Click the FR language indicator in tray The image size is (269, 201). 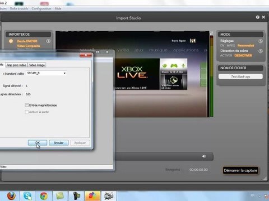(x=253, y=195)
